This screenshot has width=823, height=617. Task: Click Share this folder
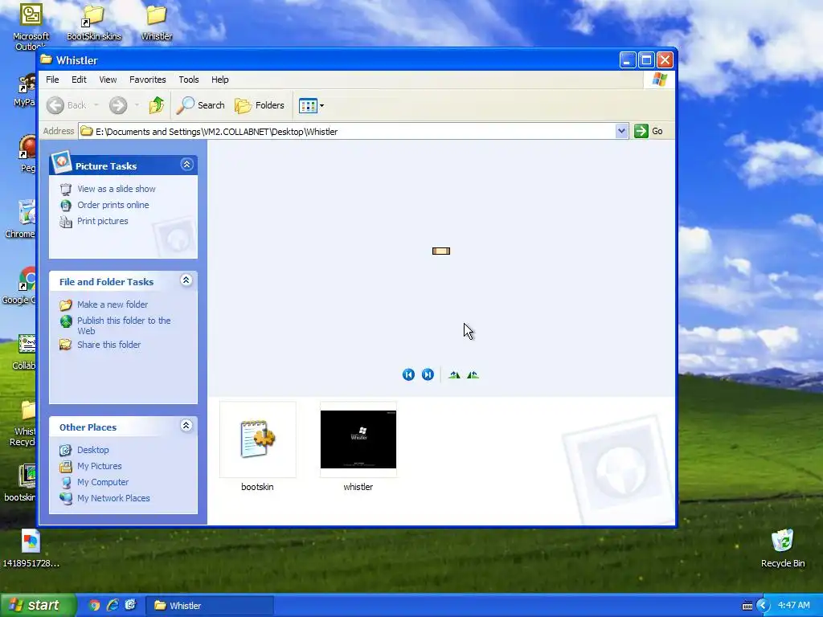point(109,345)
